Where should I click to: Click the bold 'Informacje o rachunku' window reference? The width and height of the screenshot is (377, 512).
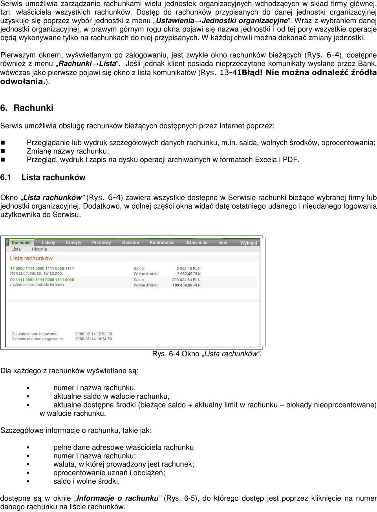pyautogui.click(x=118, y=498)
